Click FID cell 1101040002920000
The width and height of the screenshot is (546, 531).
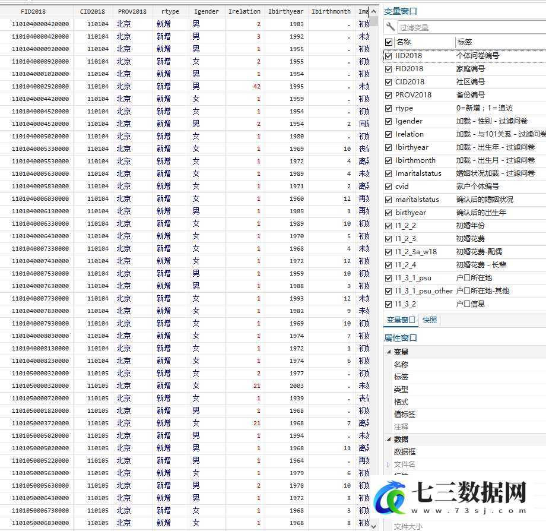(x=37, y=86)
